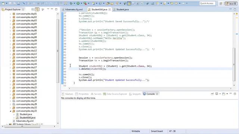The height and width of the screenshot is (134, 239).
Task: Open the External Tools dropdown arrow
Action: [89, 3]
